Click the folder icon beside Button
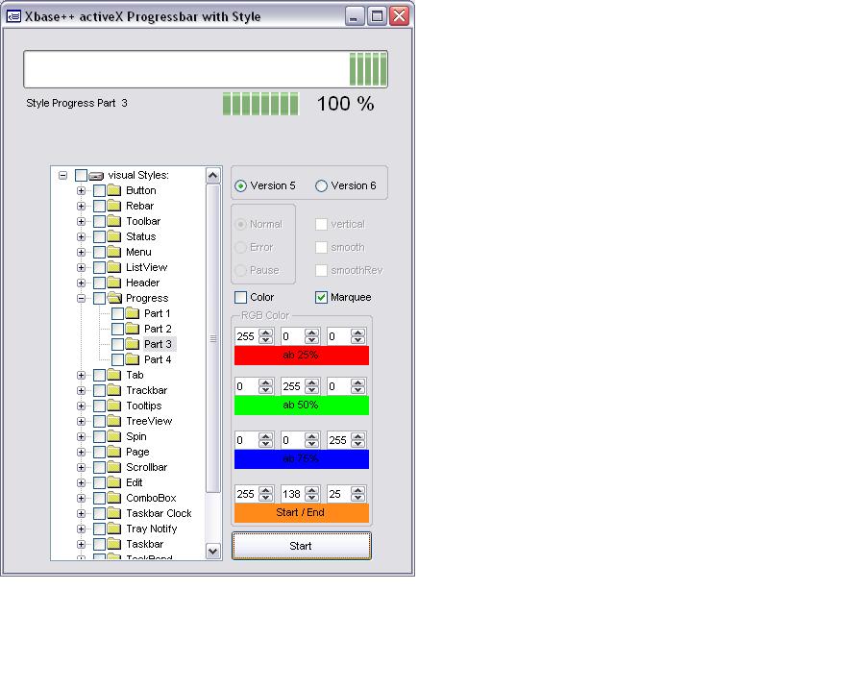Viewport: 861px width, 689px height. (x=114, y=190)
